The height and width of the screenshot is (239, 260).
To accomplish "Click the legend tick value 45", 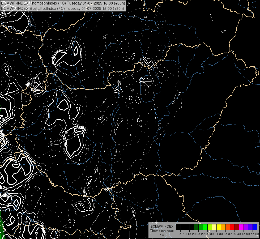I will (x=244, y=234).
